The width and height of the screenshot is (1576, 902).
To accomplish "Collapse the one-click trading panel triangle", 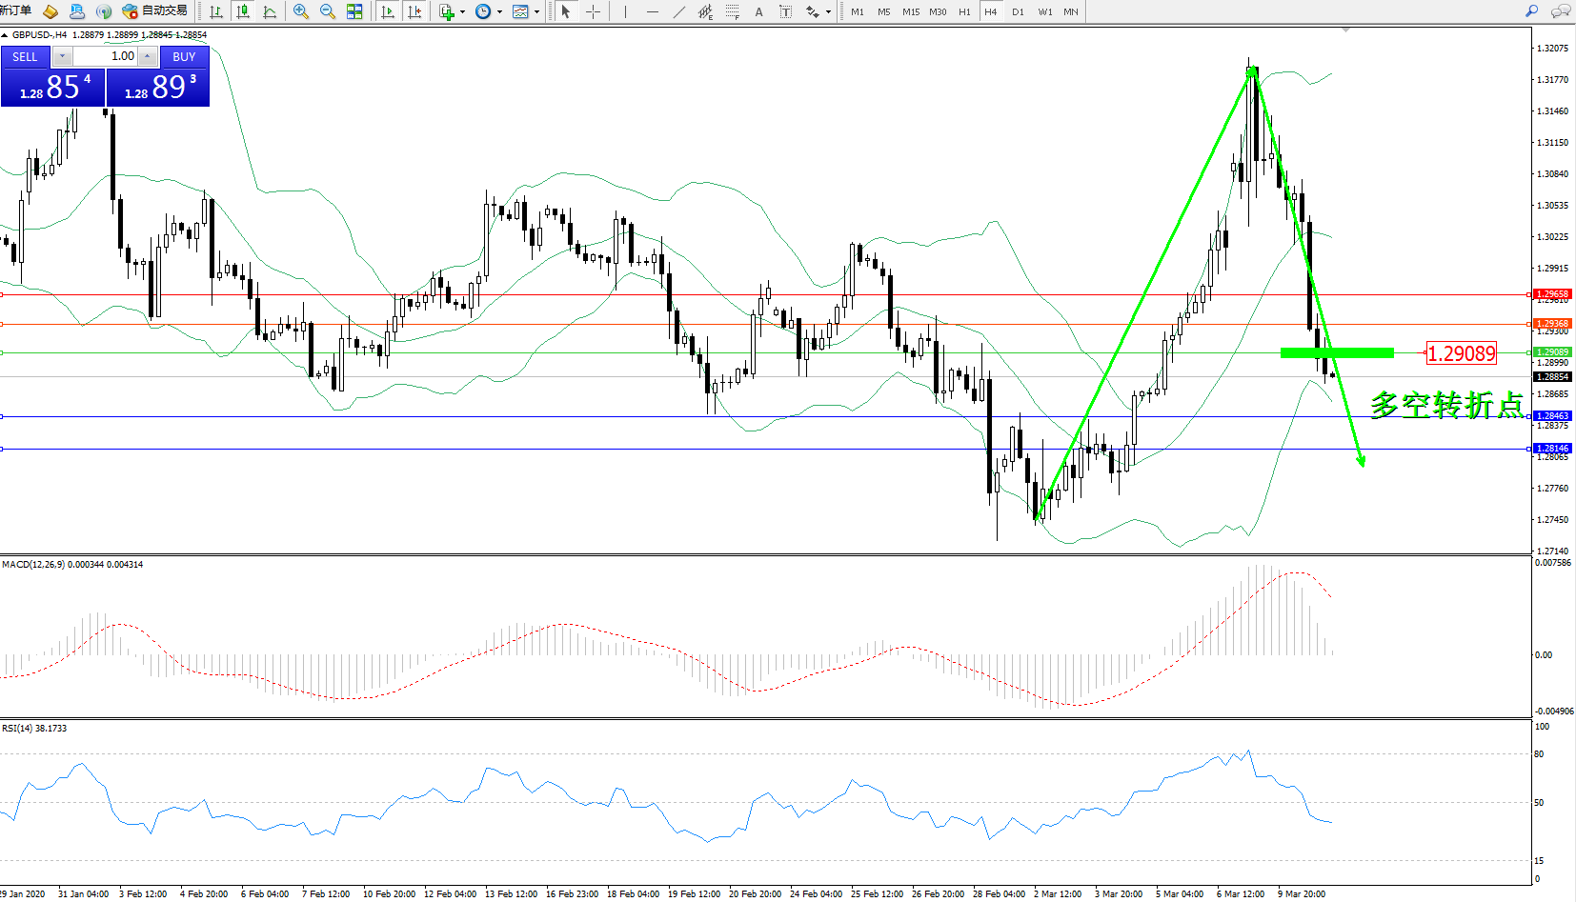I will tap(5, 35).
